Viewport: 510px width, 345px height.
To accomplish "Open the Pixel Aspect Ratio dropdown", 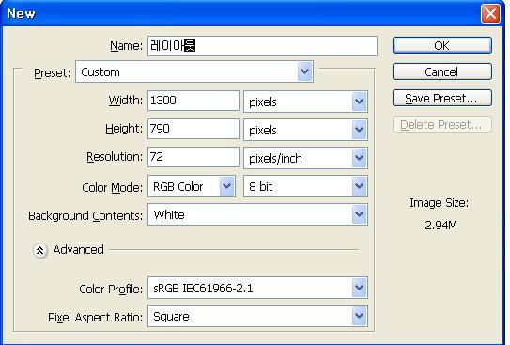I will point(257,316).
